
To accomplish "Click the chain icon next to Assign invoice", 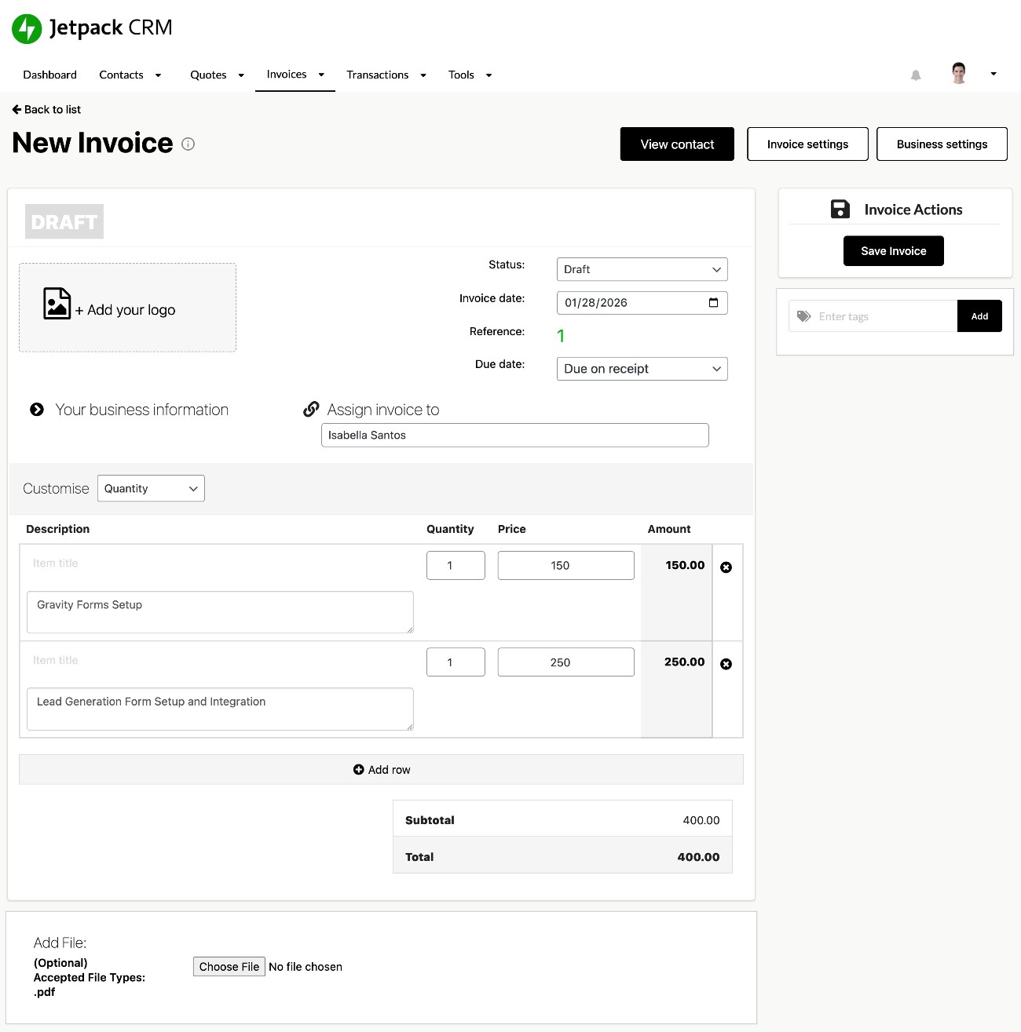I will coord(310,409).
